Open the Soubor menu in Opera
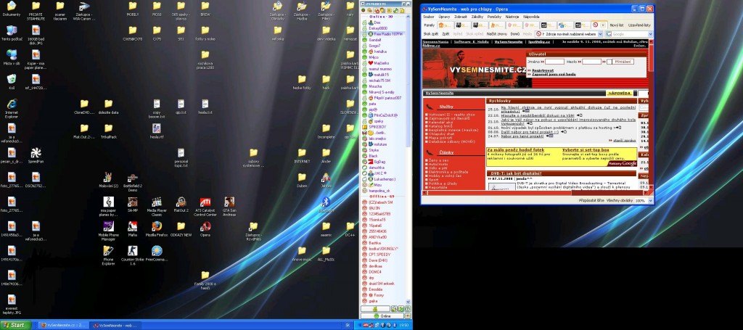 pos(428,17)
